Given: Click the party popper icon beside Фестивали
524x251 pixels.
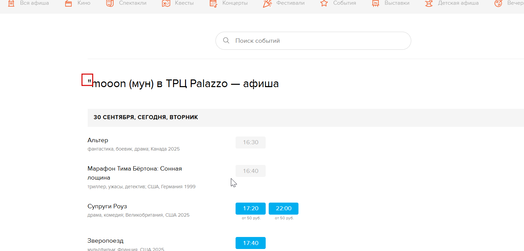Looking at the screenshot, I should point(267,3).
